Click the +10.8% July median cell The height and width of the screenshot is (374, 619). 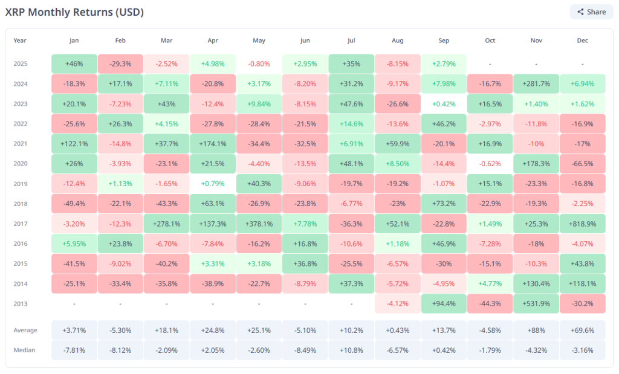coord(351,350)
